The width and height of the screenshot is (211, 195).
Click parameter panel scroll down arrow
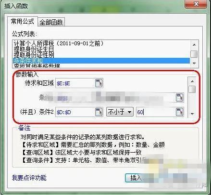tap(192, 114)
